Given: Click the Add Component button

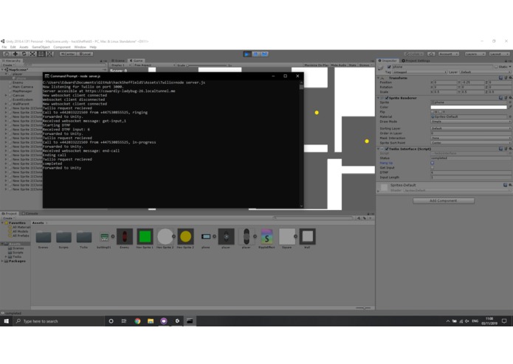Looking at the screenshot, I should [x=444, y=200].
